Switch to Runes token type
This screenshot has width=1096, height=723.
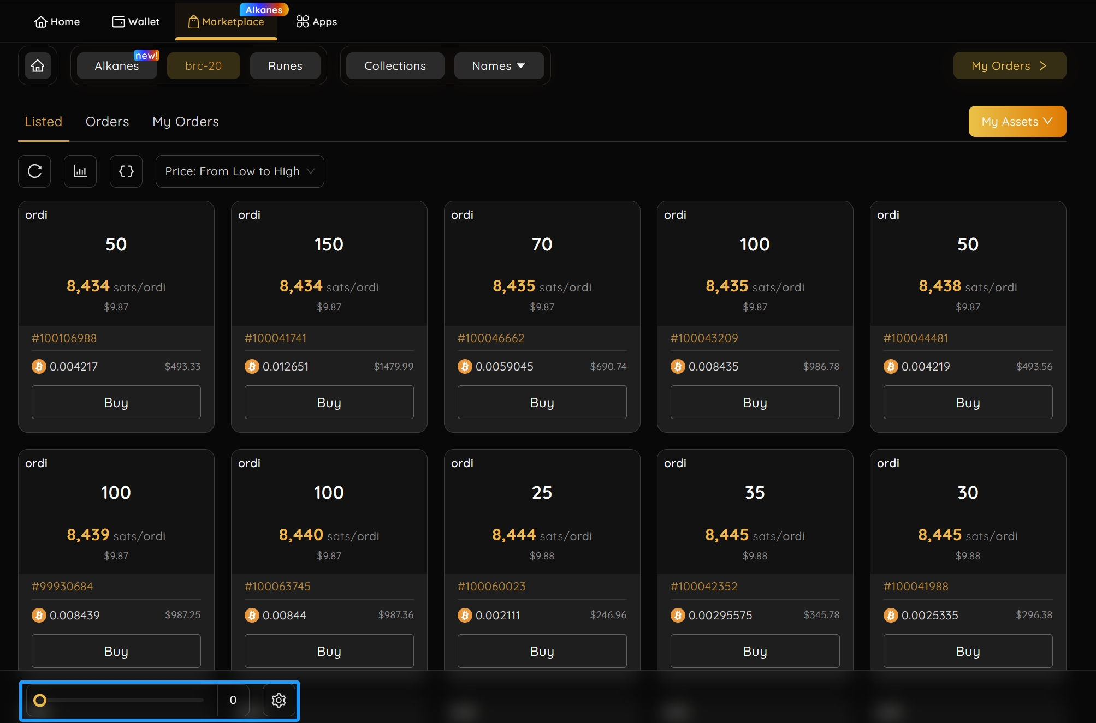coord(285,66)
